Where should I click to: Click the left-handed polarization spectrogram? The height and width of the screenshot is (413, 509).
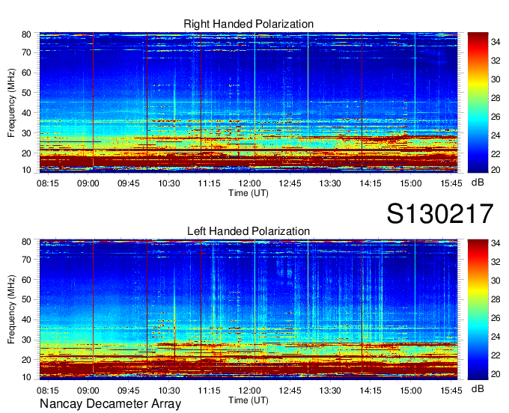click(x=249, y=309)
